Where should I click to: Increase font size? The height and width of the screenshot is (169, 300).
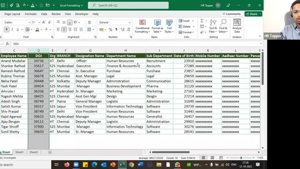click(44, 23)
